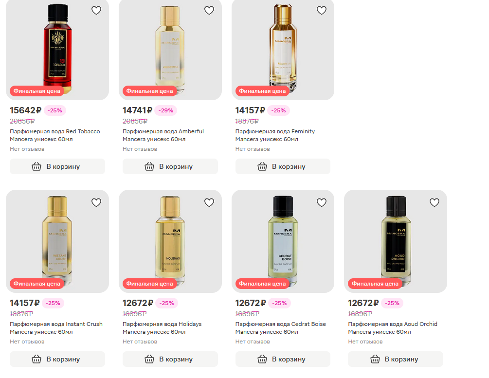
Task: Add Red Tobacco to favorites heart
Action: pos(96,10)
